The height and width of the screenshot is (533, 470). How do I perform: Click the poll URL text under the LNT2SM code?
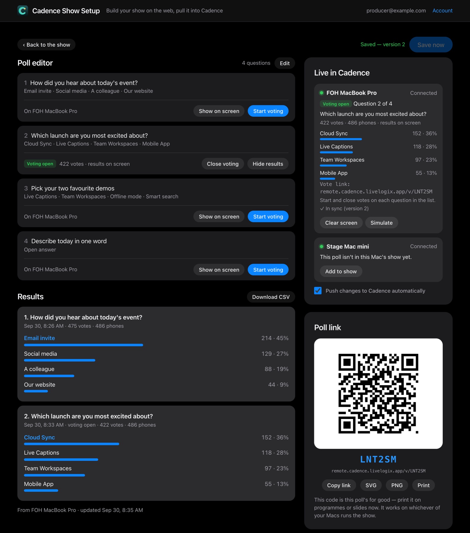(378, 471)
